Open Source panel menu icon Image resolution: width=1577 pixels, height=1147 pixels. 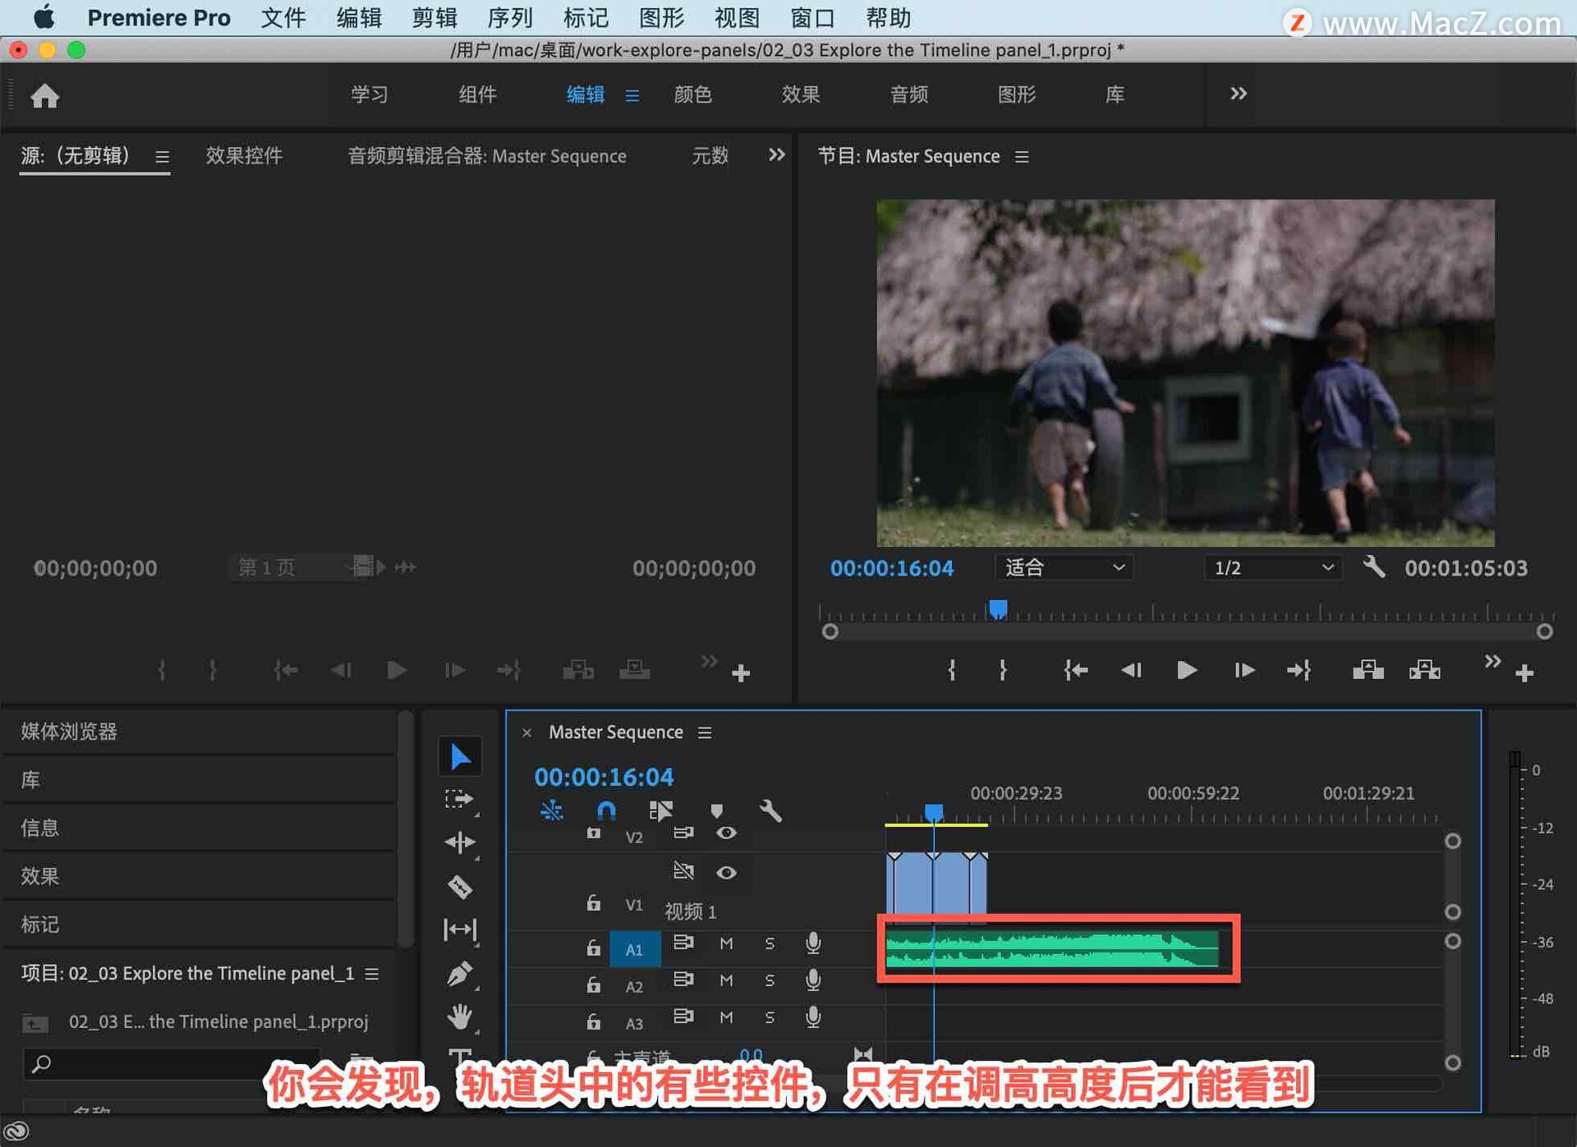[x=162, y=156]
